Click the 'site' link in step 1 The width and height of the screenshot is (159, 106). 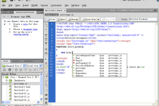click(x=25, y=24)
